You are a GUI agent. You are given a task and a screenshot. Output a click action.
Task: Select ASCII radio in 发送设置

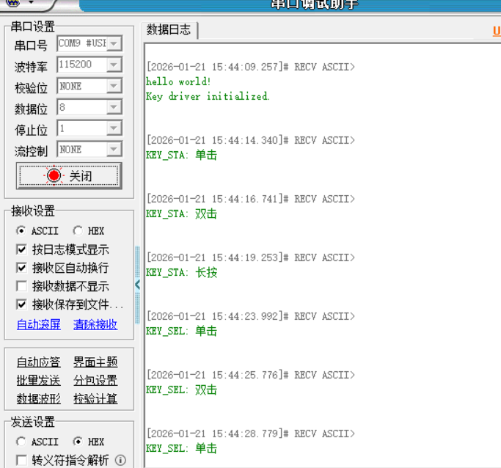(21, 442)
